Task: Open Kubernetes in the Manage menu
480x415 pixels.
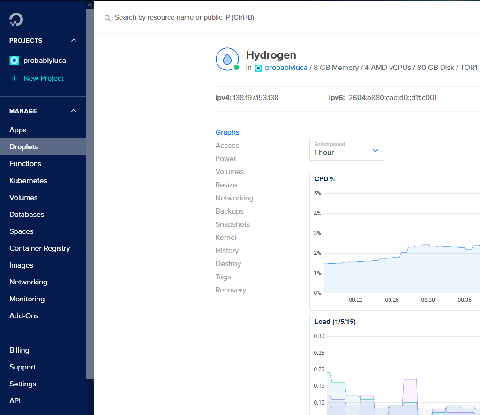Action: 43,181
